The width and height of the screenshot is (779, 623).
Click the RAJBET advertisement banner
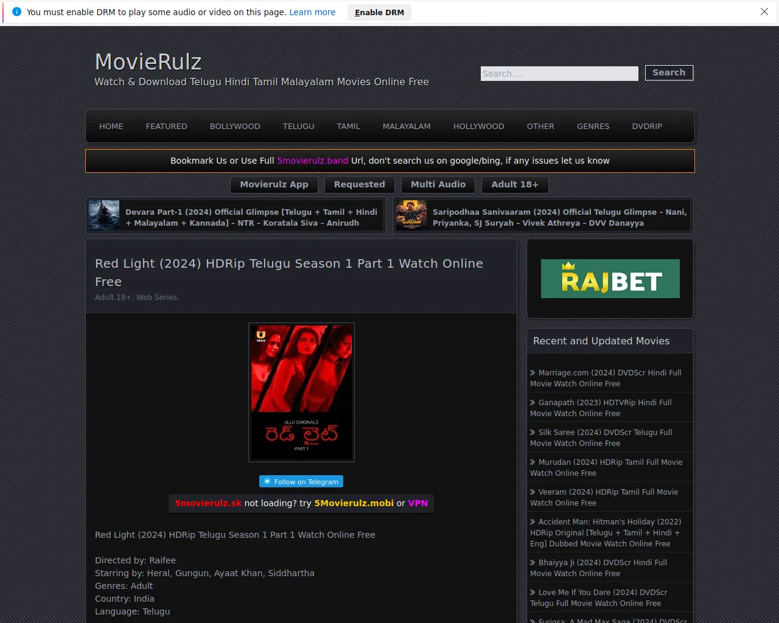pyautogui.click(x=610, y=279)
